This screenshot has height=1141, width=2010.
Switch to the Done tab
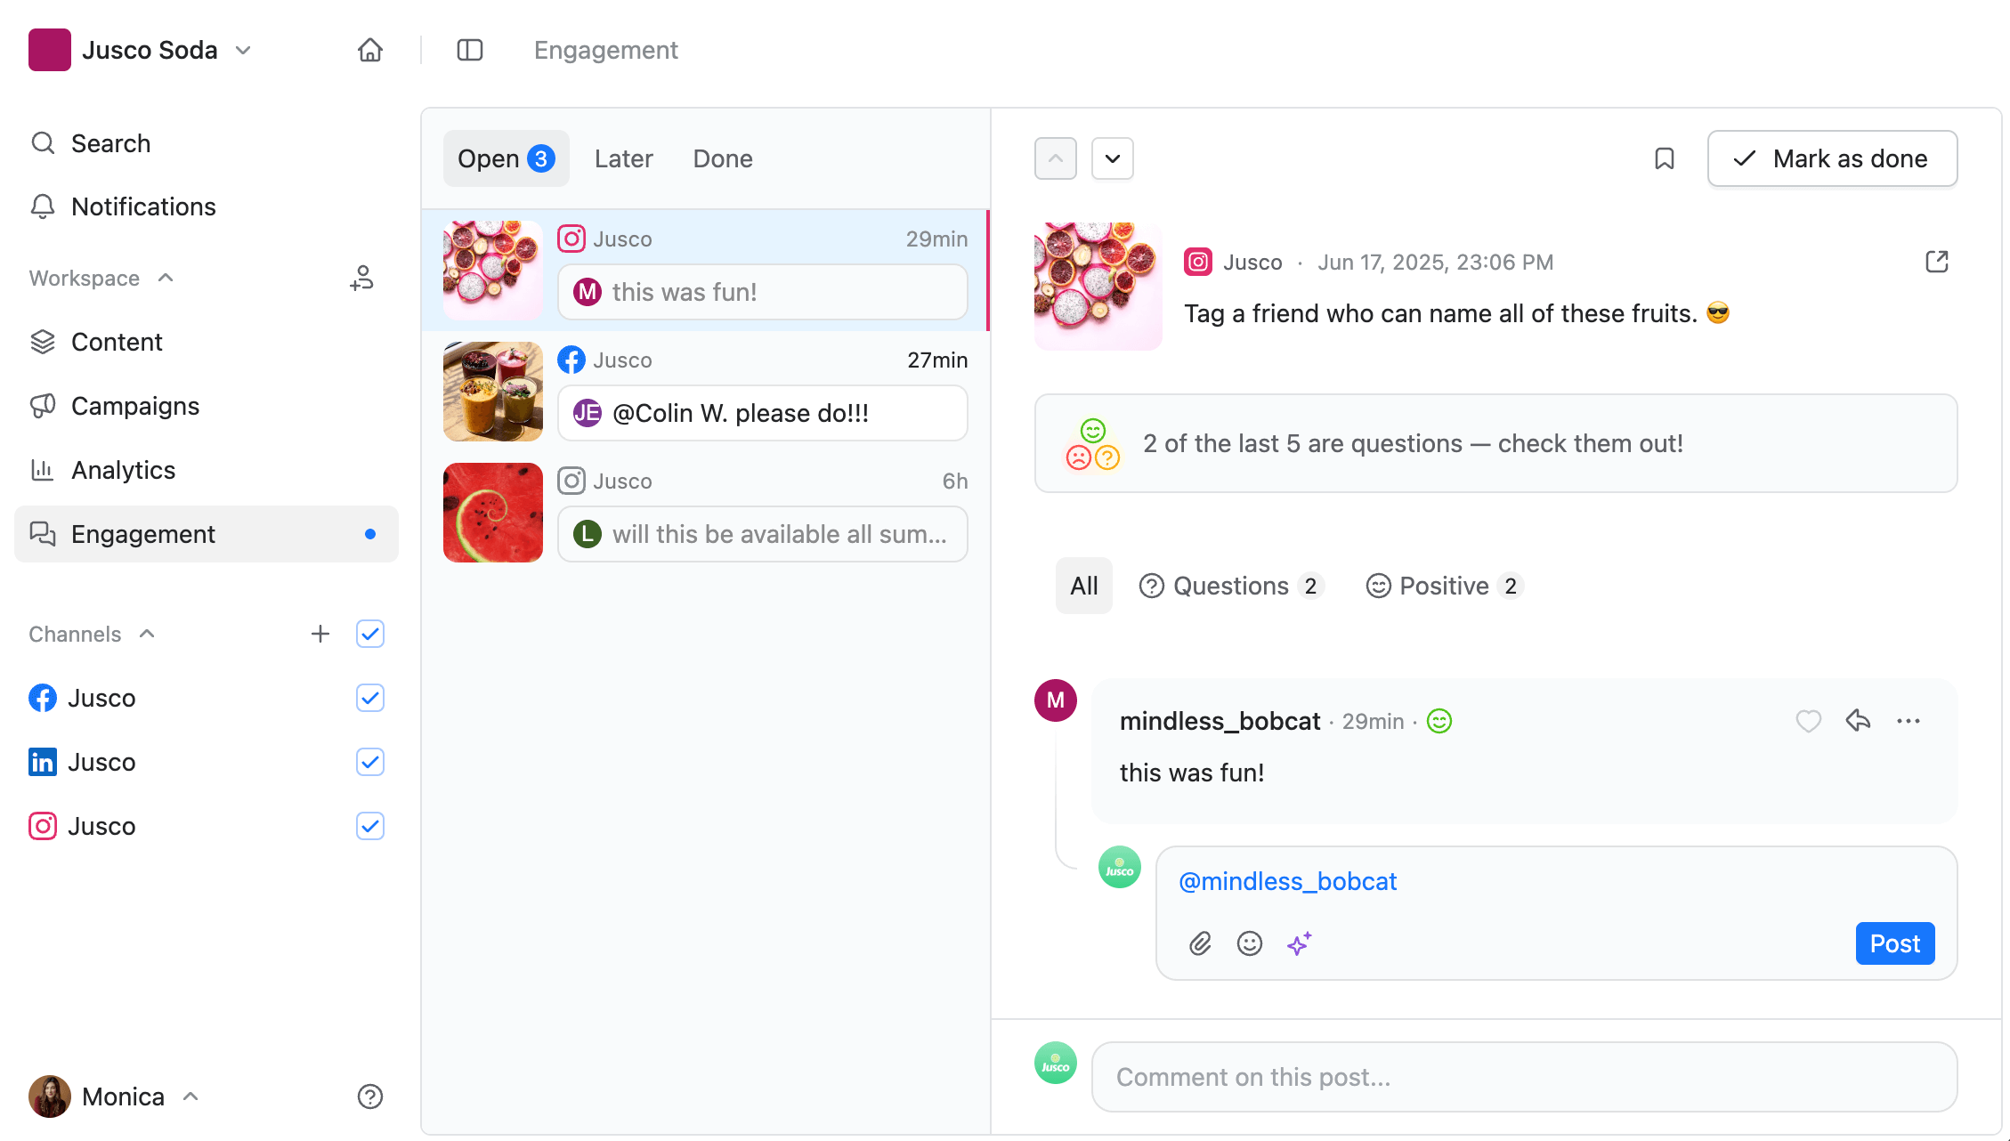click(722, 158)
